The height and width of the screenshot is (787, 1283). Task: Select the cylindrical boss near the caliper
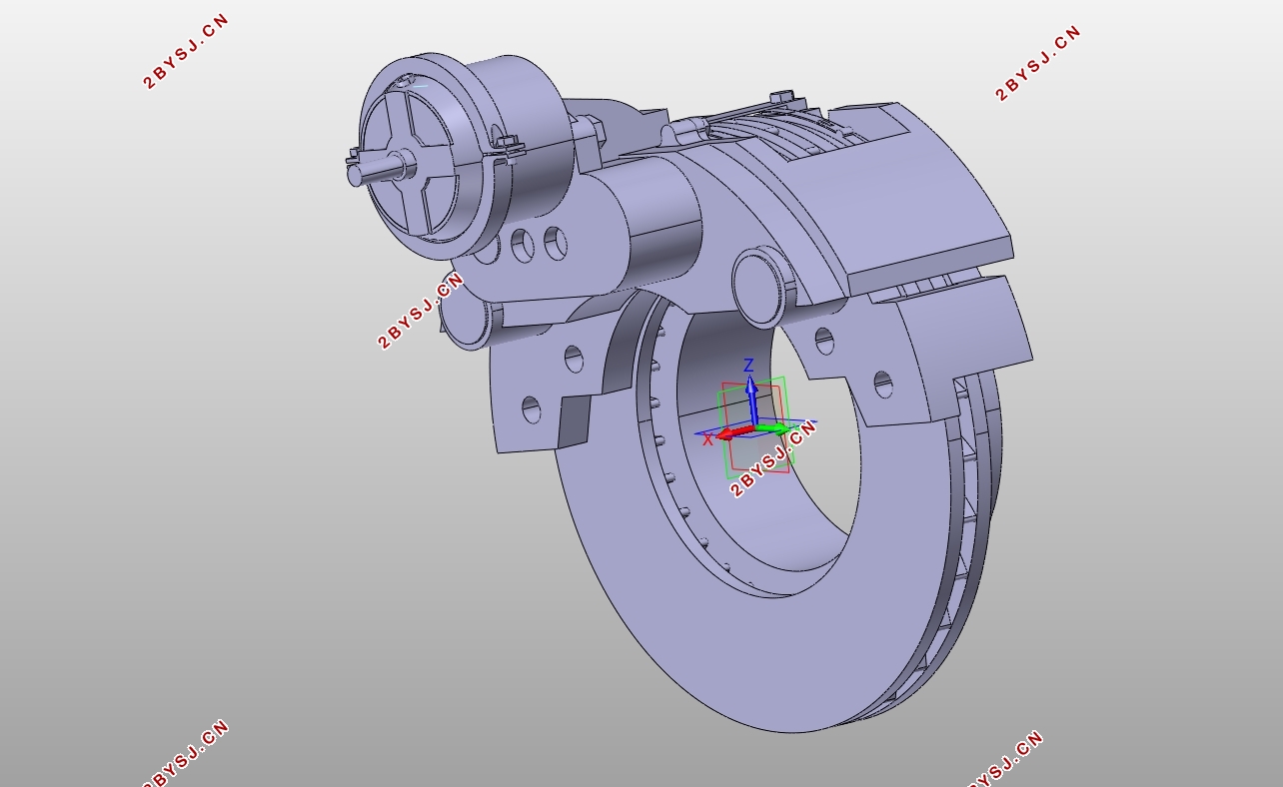(756, 287)
